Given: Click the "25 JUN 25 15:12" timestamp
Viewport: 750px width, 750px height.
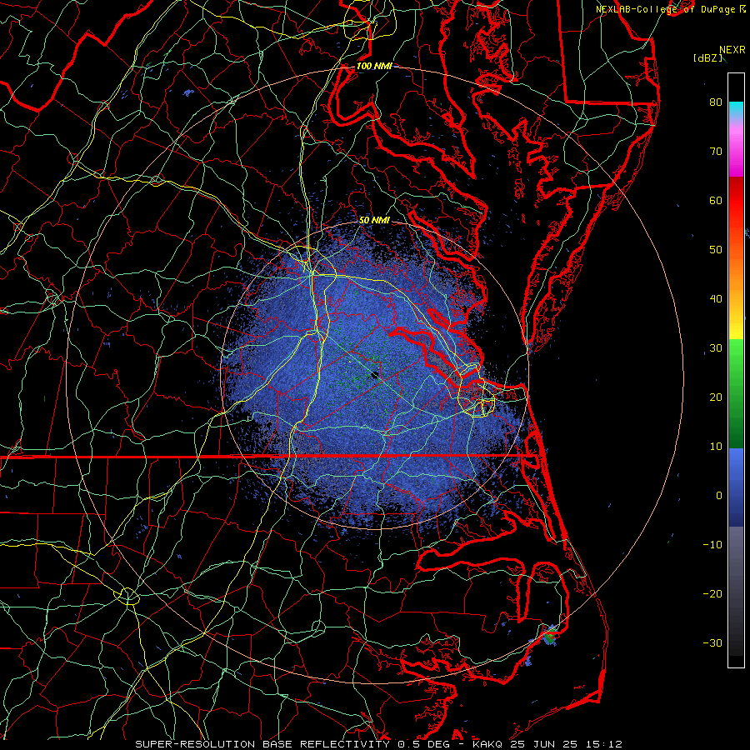Looking at the screenshot, I should (x=567, y=744).
